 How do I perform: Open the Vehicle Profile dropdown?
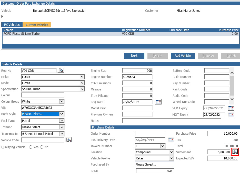pyautogui.click(x=171, y=158)
